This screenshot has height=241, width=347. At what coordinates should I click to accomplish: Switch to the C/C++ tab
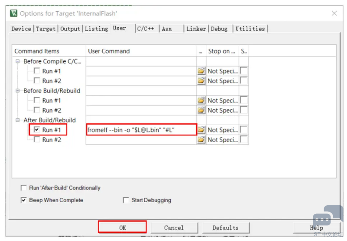coord(147,29)
